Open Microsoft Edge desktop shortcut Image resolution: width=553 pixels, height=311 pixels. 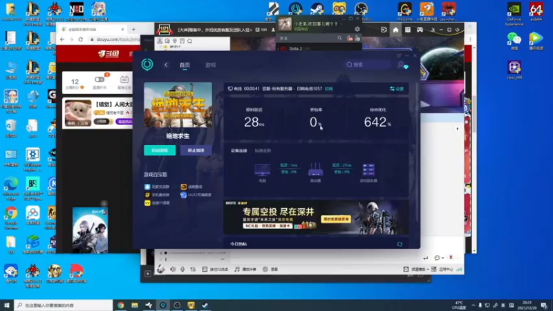click(x=11, y=189)
